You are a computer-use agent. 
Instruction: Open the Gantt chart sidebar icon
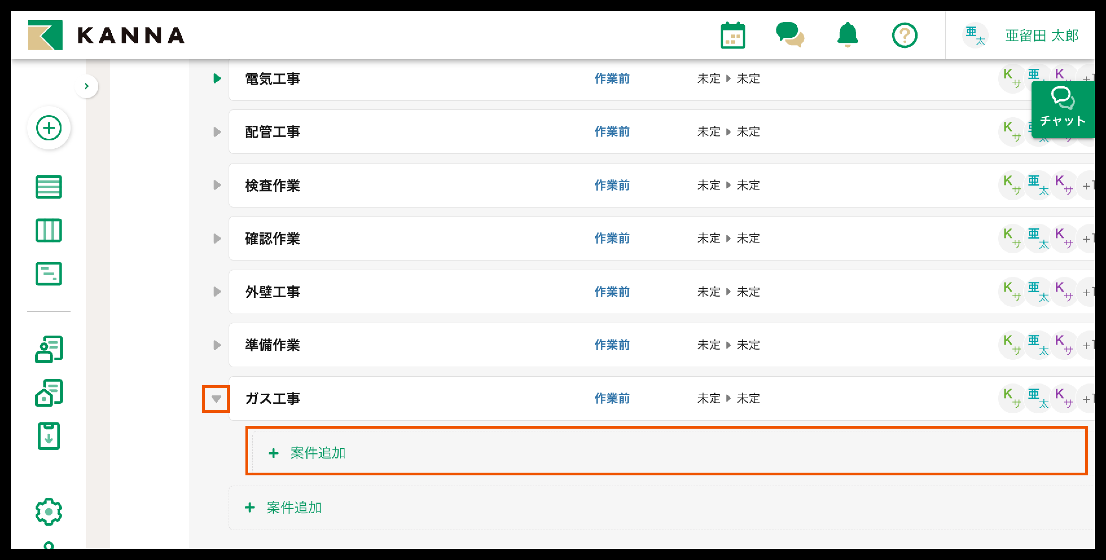[49, 274]
